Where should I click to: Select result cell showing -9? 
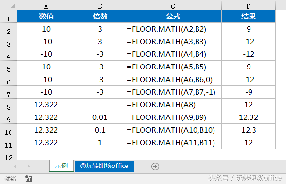[x=249, y=92]
